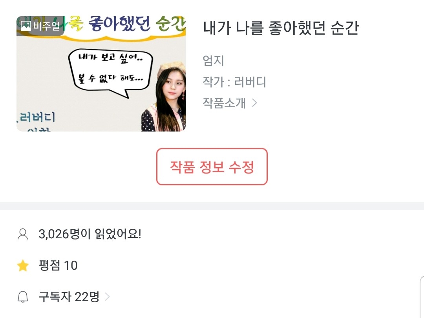Tap the 비주얼 badge label

[46, 26]
